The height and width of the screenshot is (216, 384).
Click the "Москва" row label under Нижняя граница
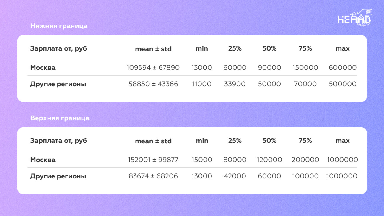pos(43,68)
